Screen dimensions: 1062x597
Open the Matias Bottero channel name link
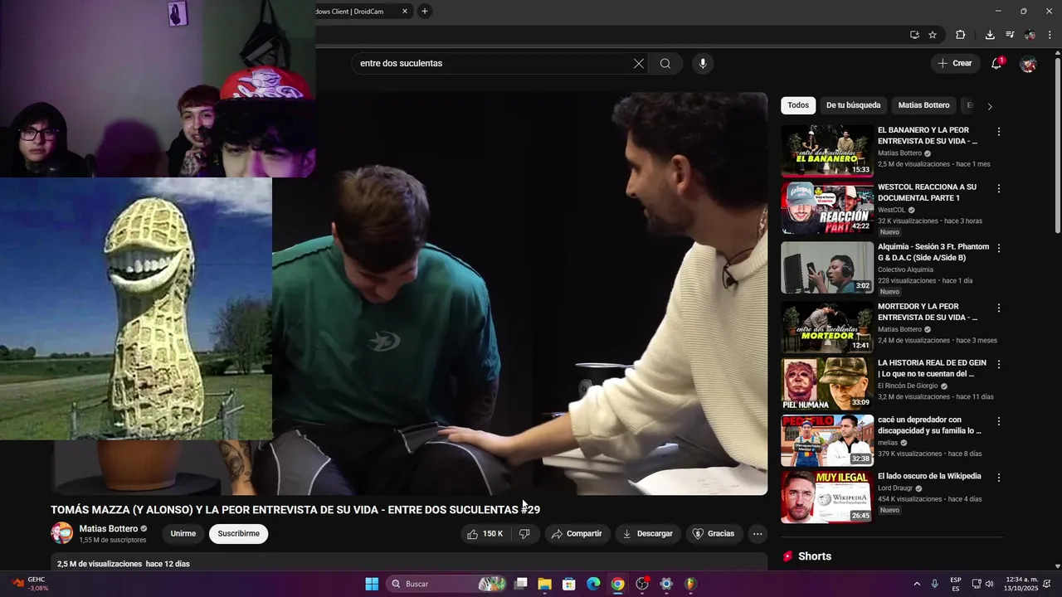point(109,529)
